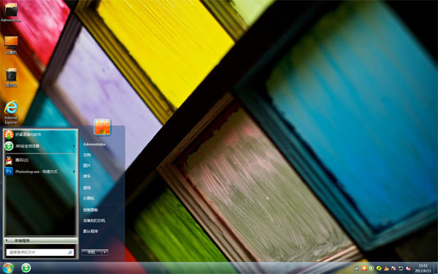438x274 pixels.
Task: Open 360安全浏览器 from the Start menu
Action: click(x=40, y=146)
